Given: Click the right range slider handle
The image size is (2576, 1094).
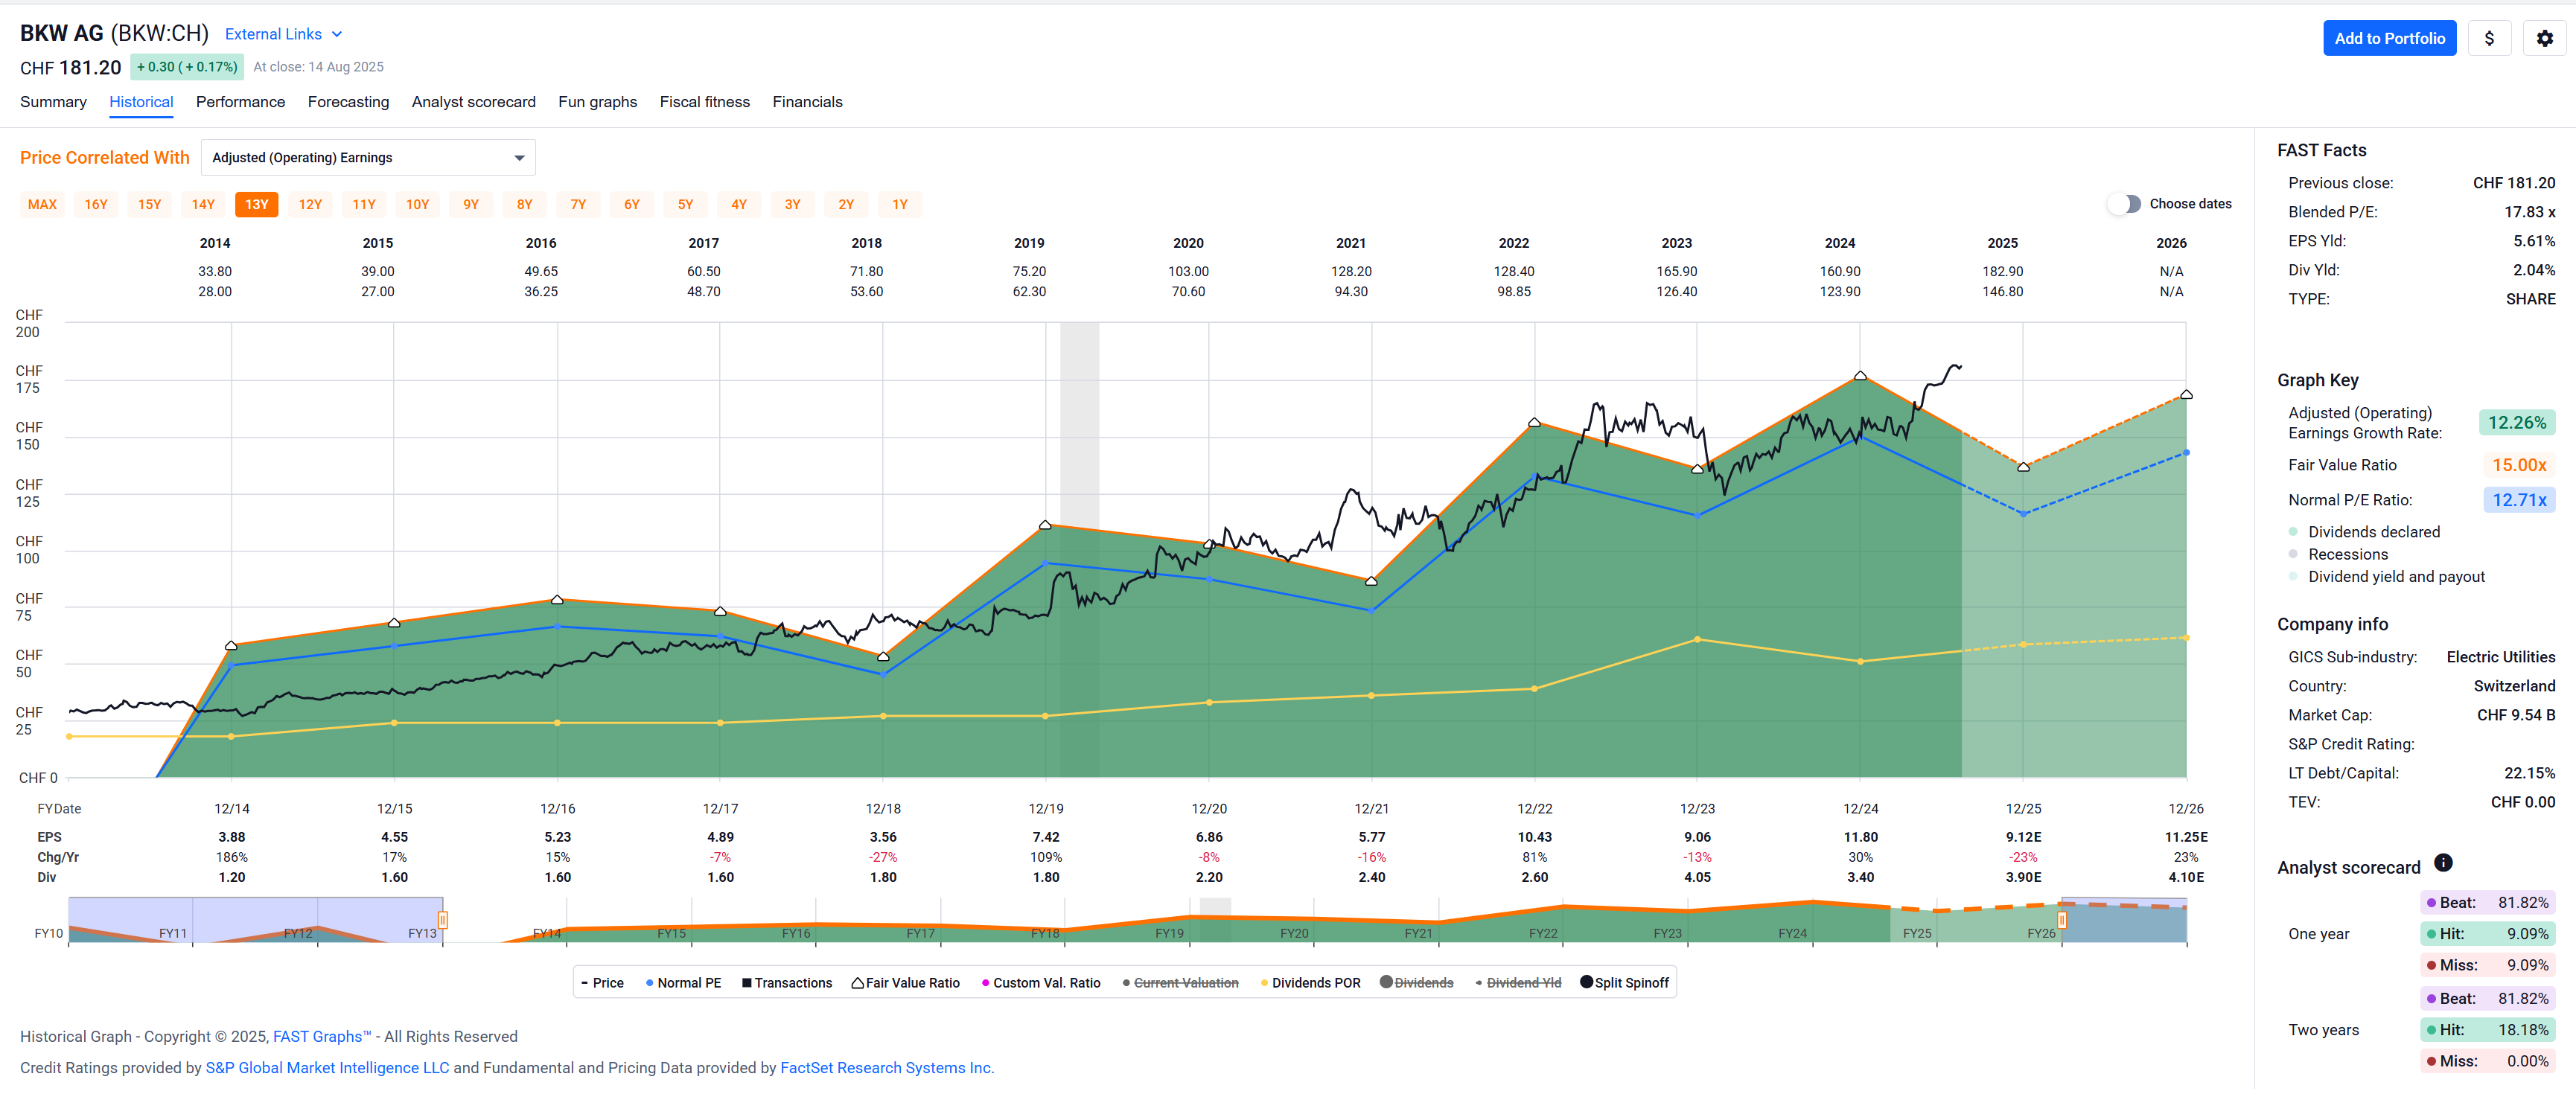Looking at the screenshot, I should click(x=2062, y=920).
